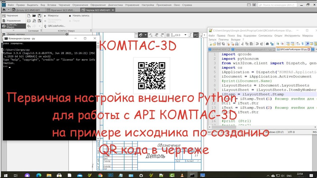Click the Print icon in KOMPAS toolbar

pos(29,21)
